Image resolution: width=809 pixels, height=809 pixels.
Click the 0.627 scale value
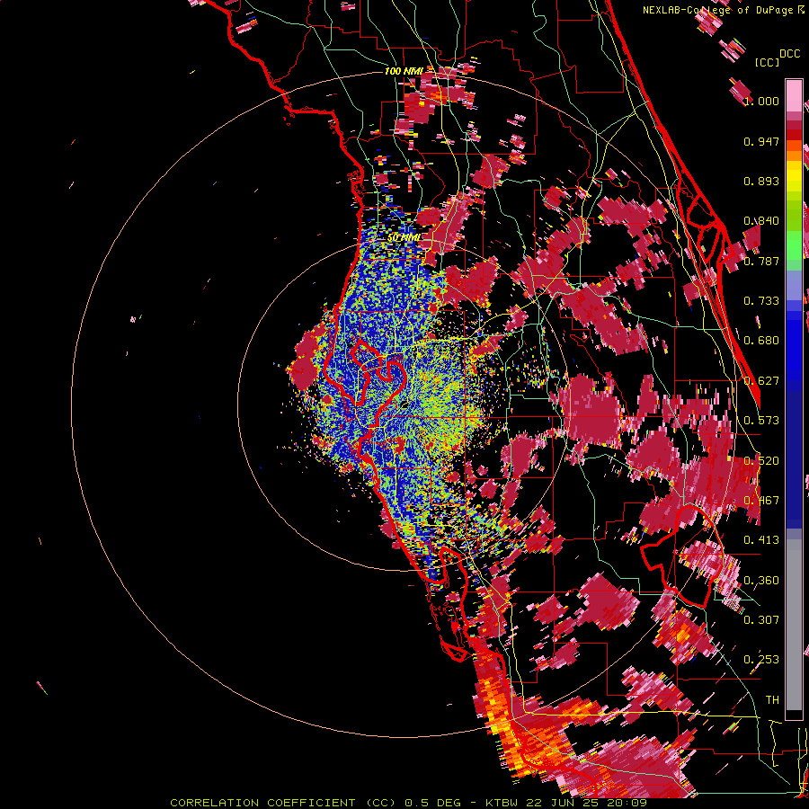click(761, 381)
